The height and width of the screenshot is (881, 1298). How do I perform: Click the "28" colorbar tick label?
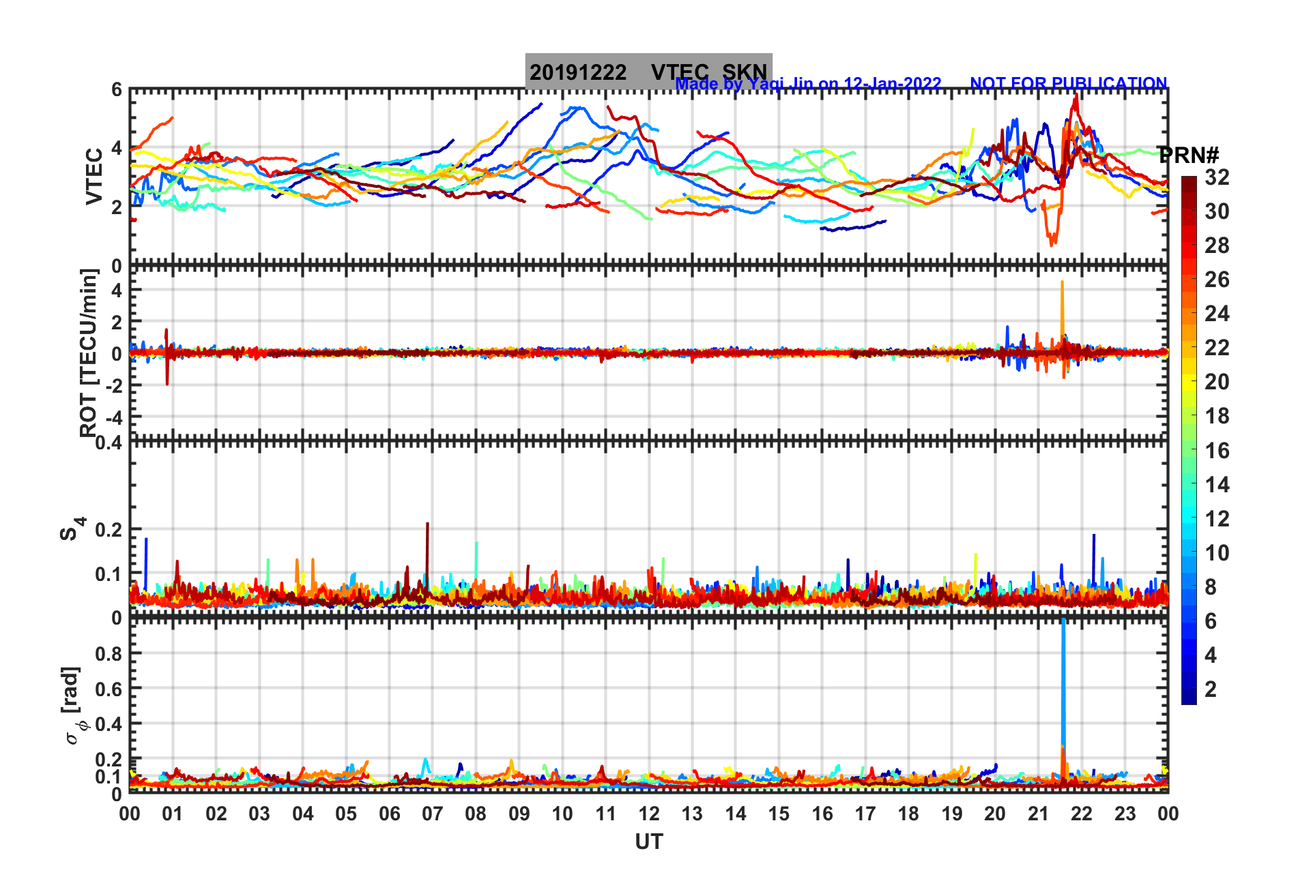(x=1217, y=245)
